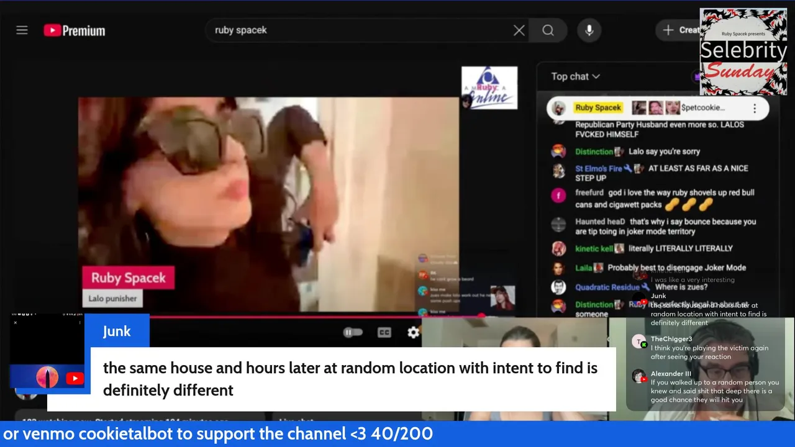Click the Ruby Online logo overlay
Viewport: 795px width, 447px height.
[x=489, y=88]
